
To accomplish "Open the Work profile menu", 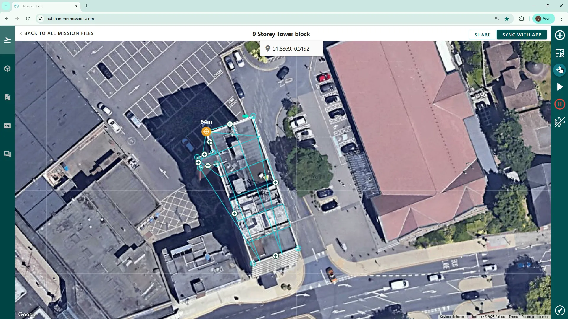I will coord(544,19).
